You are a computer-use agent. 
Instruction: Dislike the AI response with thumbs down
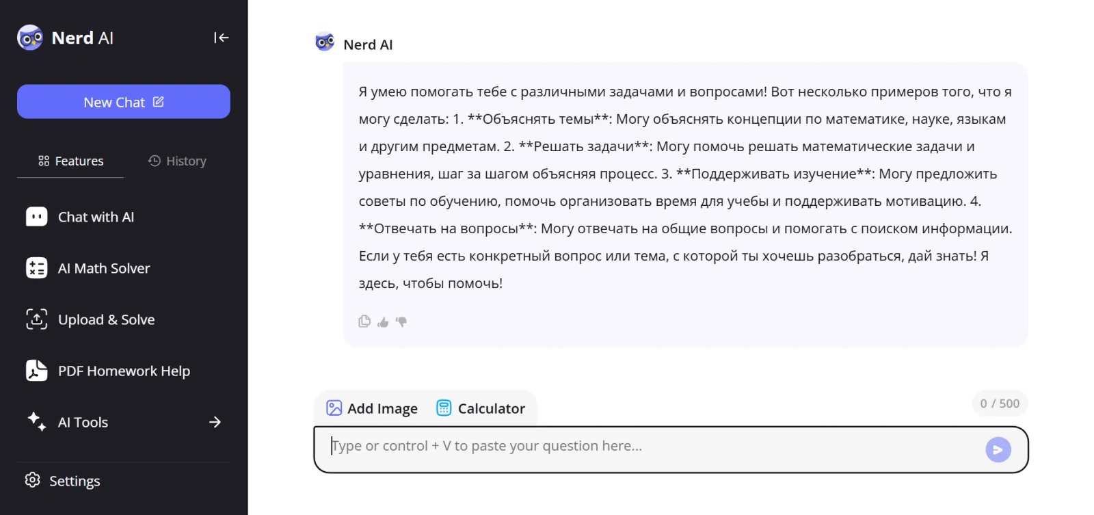(x=401, y=321)
